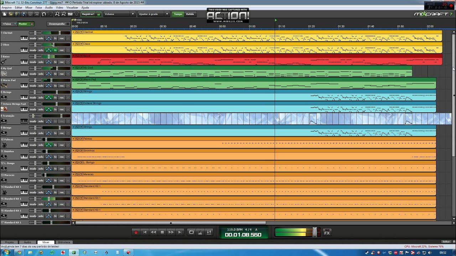This screenshot has height=256, width=456.
Task: Open the Ajustar à grade dropdown
Action: [x=154, y=14]
